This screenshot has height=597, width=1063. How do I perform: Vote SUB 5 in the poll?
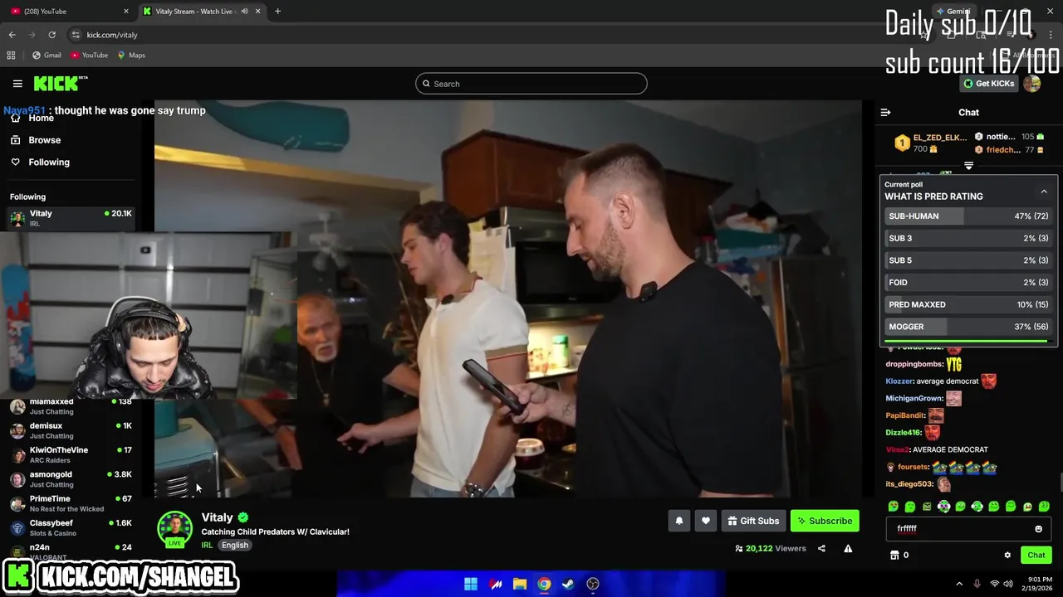coord(968,260)
